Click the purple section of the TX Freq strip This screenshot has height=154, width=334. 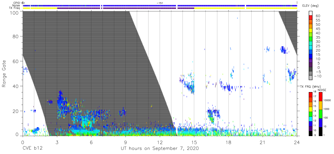pyautogui.click(x=125, y=8)
